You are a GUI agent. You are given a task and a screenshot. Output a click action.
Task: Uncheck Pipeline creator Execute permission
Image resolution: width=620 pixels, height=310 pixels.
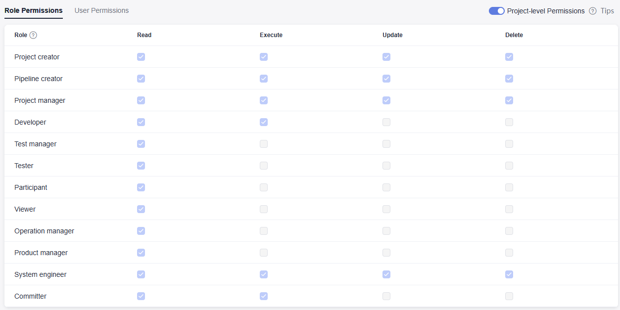point(264,79)
